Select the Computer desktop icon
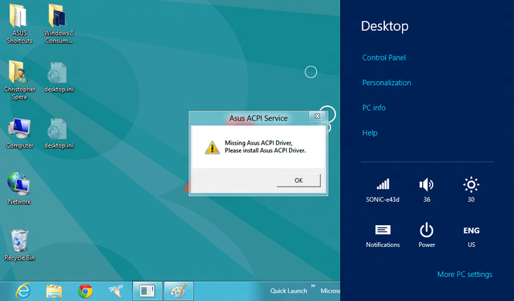 click(19, 134)
